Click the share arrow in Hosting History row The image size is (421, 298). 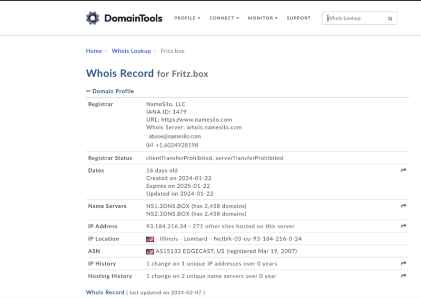(x=404, y=276)
